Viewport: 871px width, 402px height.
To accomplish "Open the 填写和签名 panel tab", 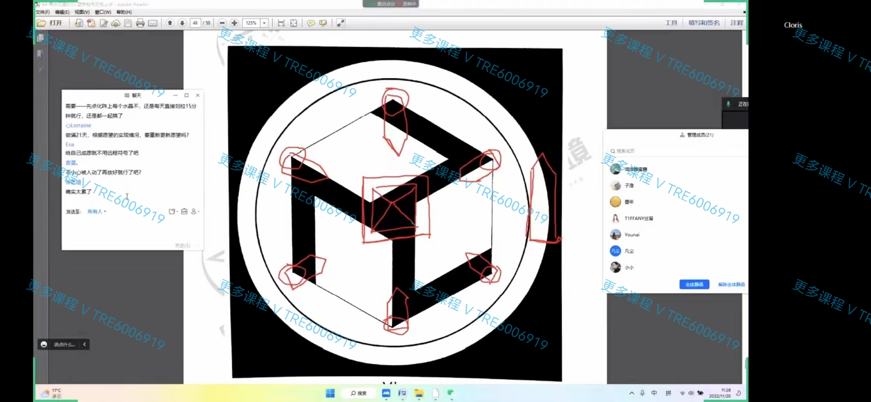I will click(x=704, y=23).
